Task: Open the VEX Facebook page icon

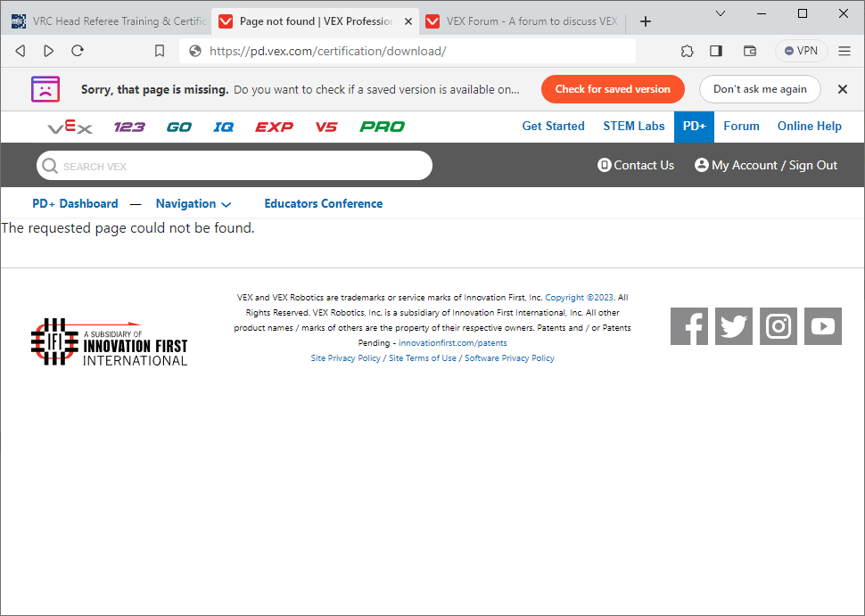Action: [689, 326]
